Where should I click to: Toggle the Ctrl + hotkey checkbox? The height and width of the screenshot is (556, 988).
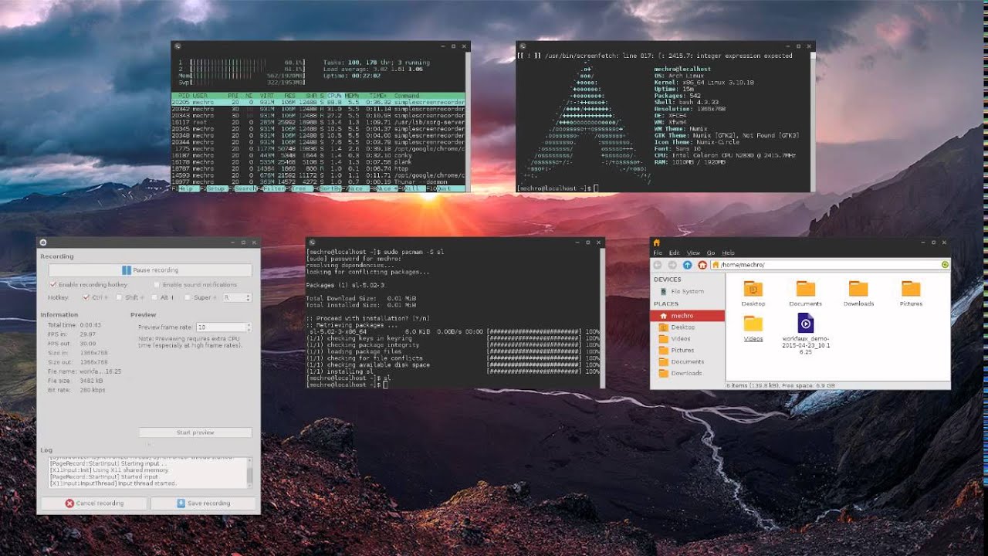pyautogui.click(x=86, y=297)
